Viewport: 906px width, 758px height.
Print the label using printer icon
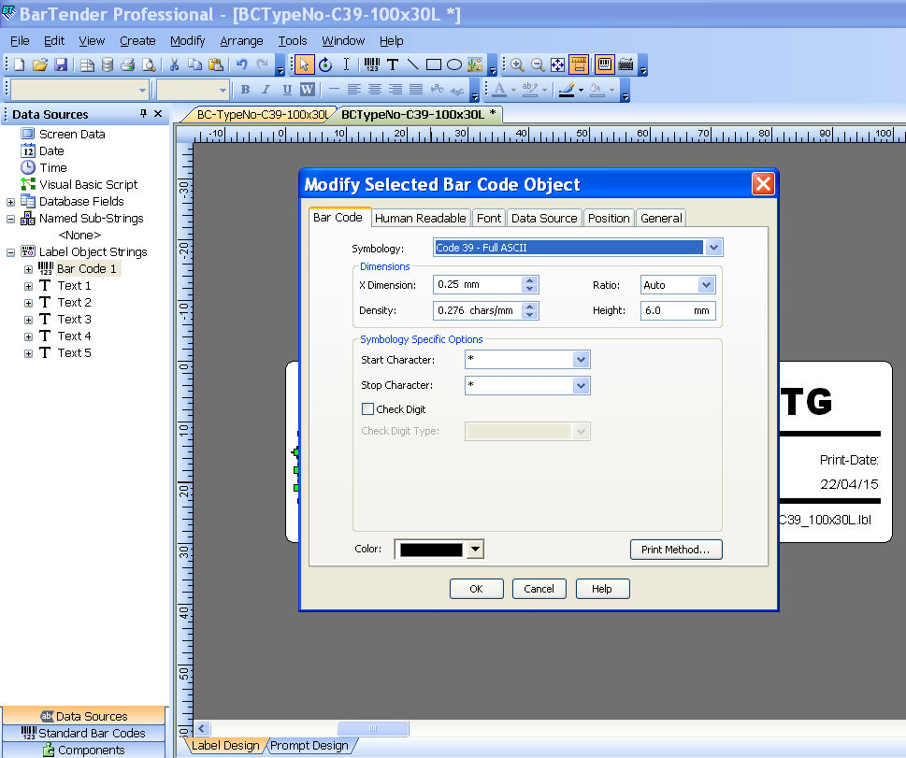click(x=128, y=64)
